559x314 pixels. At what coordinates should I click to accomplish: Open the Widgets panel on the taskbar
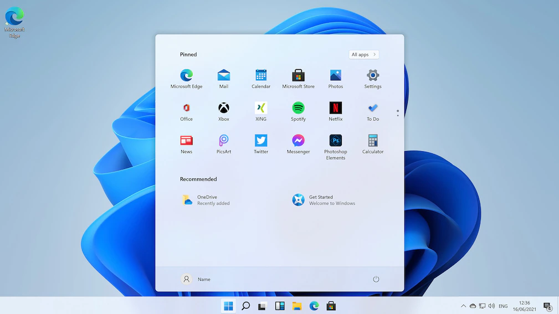279,306
